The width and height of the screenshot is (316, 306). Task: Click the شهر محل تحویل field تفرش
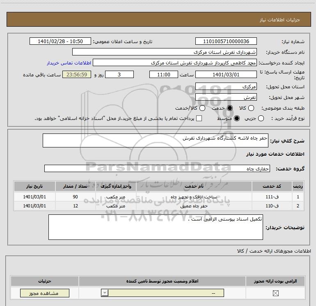(x=226, y=97)
